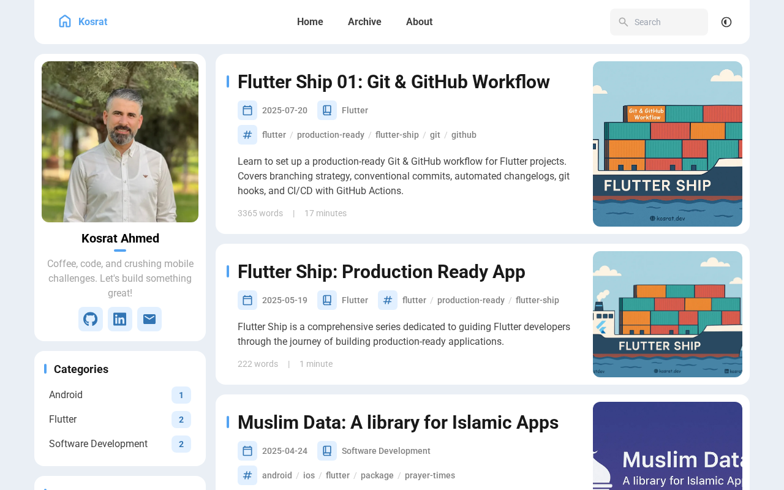784x490 pixels.
Task: Click the Categories heading
Action: pos(81,369)
